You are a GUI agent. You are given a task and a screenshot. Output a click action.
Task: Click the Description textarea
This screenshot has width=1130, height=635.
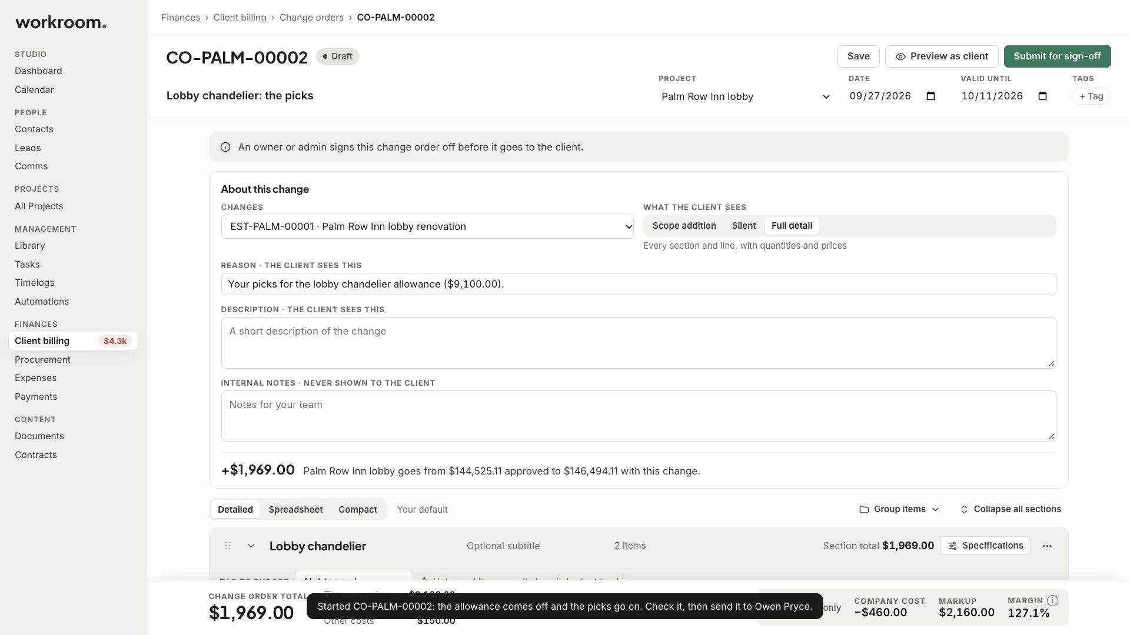tap(639, 343)
